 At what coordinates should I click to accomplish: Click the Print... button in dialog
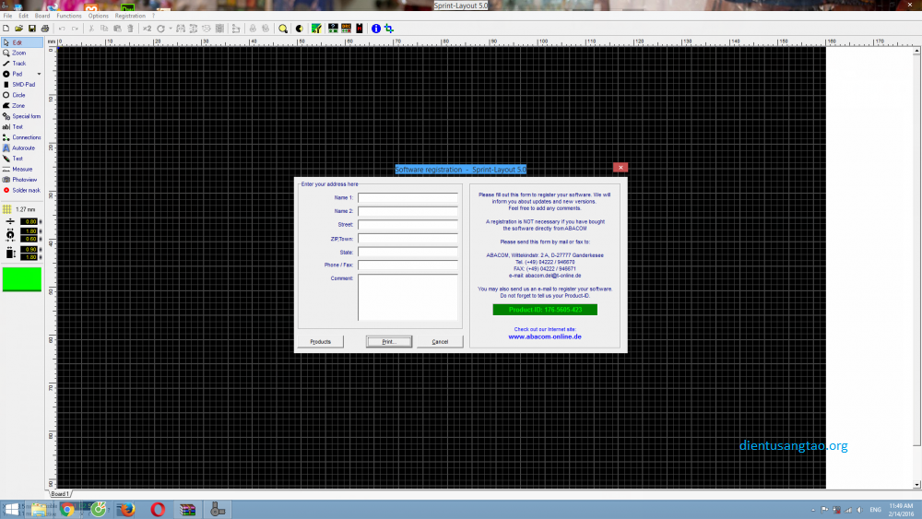(389, 341)
